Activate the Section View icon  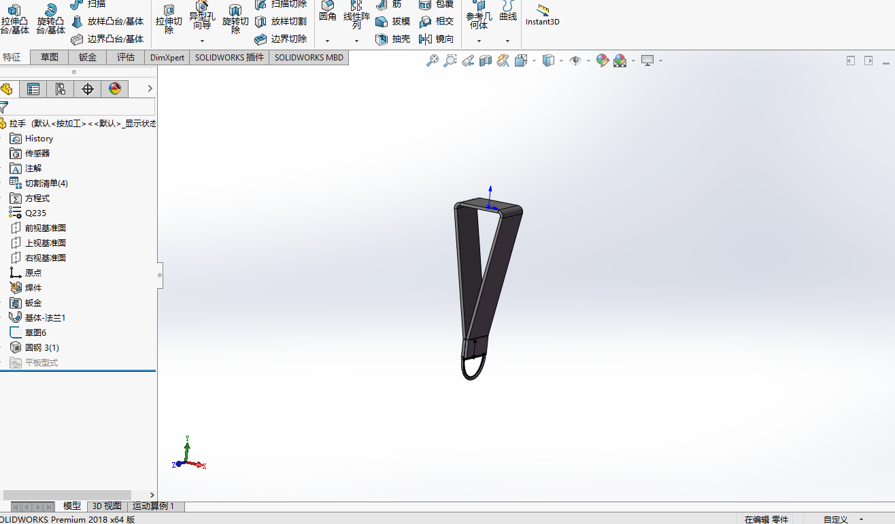click(x=486, y=60)
